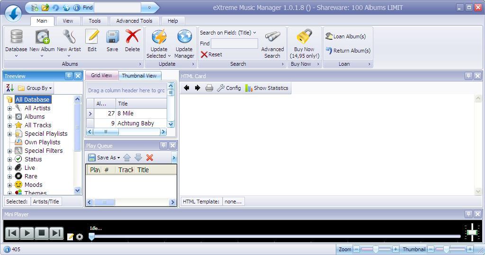The width and height of the screenshot is (485, 255).
Task: Select the Grid View tab
Action: [x=101, y=75]
